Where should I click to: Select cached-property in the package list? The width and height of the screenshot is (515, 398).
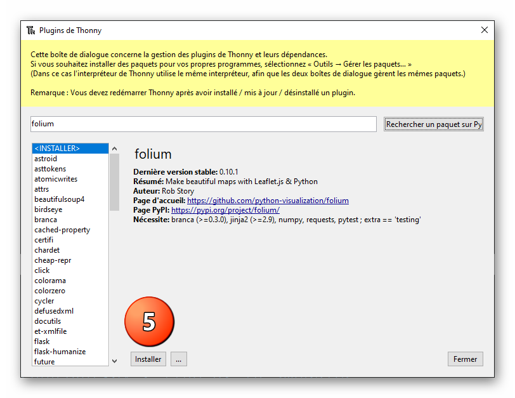coord(70,230)
